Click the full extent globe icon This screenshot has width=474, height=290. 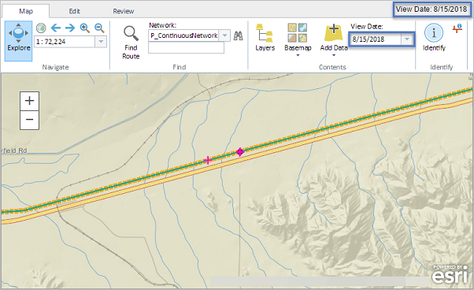pos(41,28)
